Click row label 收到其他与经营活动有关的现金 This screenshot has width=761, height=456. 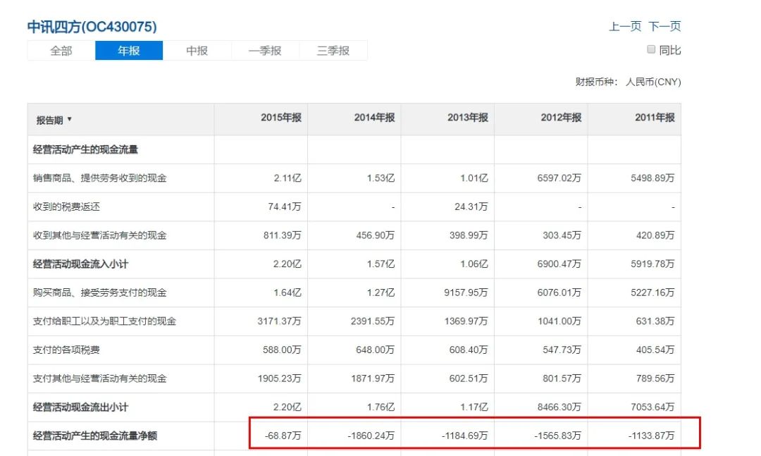(99, 235)
